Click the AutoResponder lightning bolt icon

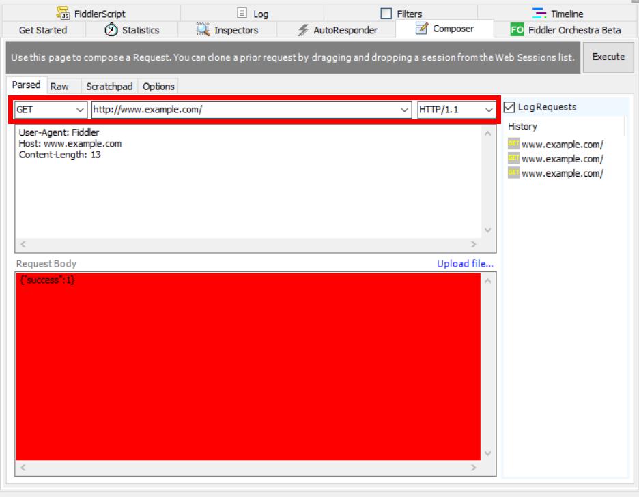[303, 30]
